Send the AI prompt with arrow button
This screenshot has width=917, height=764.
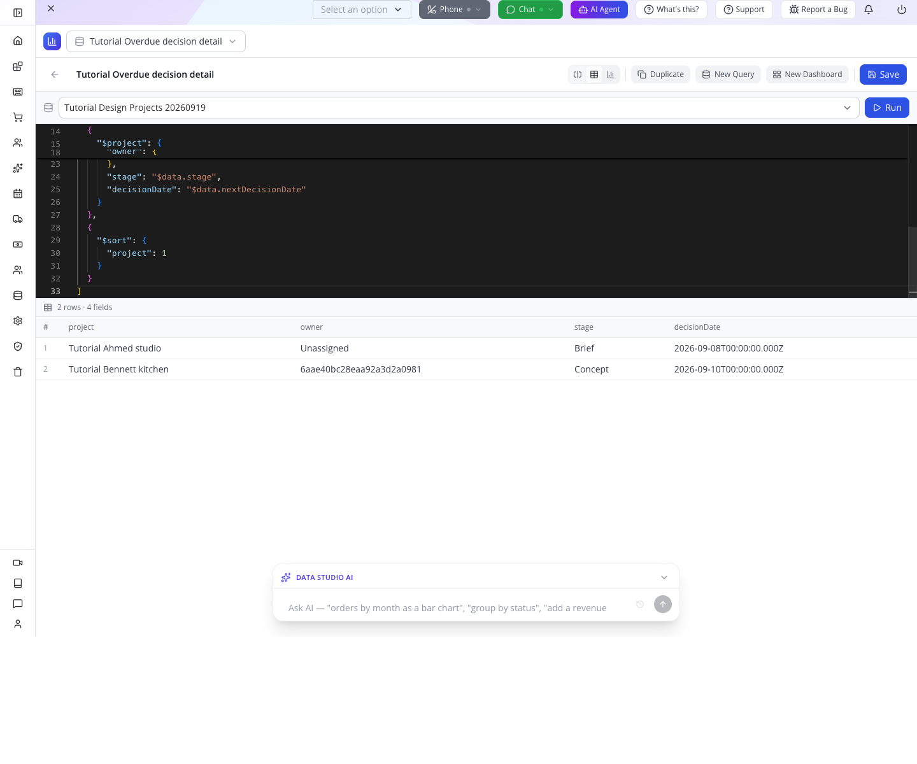pyautogui.click(x=663, y=604)
